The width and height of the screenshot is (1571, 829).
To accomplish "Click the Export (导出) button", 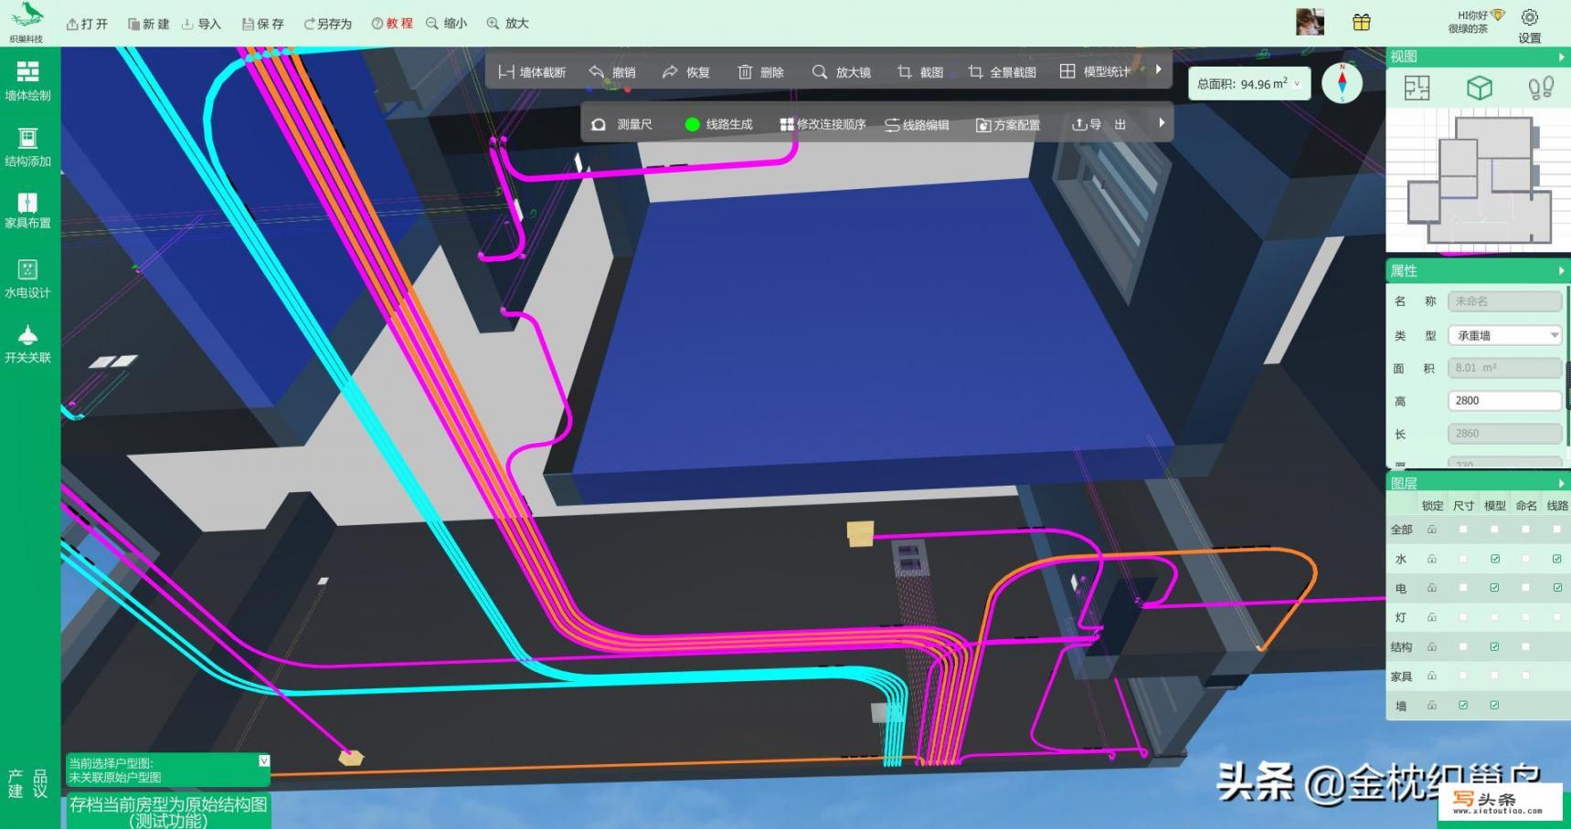I will coord(1099,124).
